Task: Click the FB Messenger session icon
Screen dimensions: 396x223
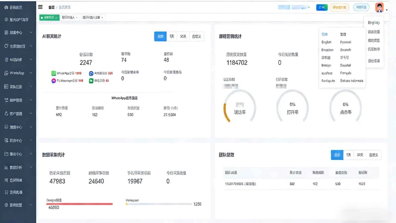Action: tap(53, 81)
